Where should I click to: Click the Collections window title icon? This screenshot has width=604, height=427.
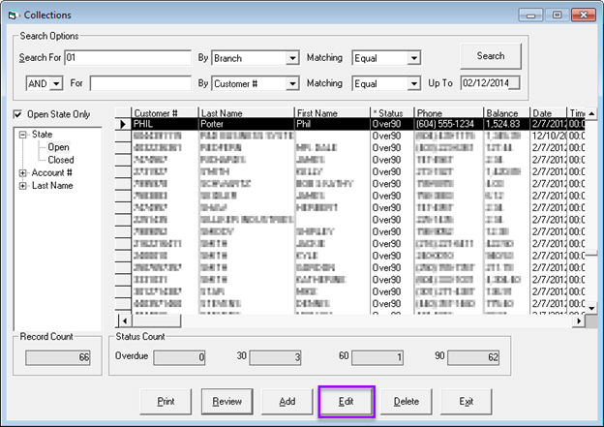13,15
